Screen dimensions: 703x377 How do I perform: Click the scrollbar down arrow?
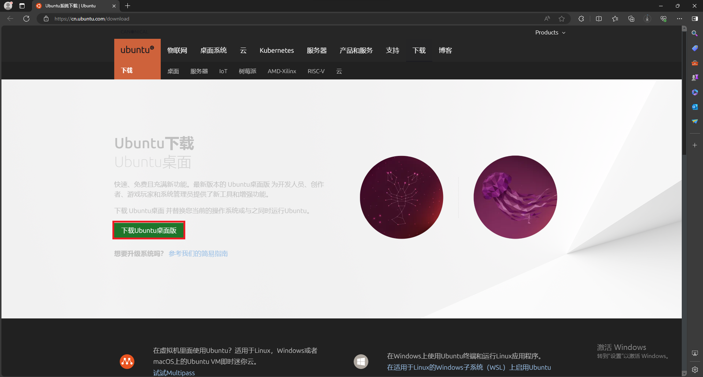[684, 373]
